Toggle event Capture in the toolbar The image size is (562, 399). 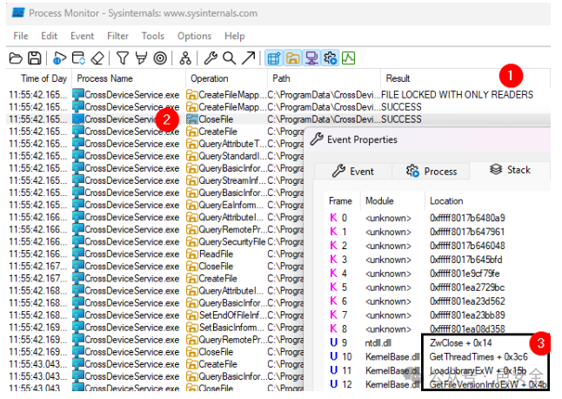(59, 58)
